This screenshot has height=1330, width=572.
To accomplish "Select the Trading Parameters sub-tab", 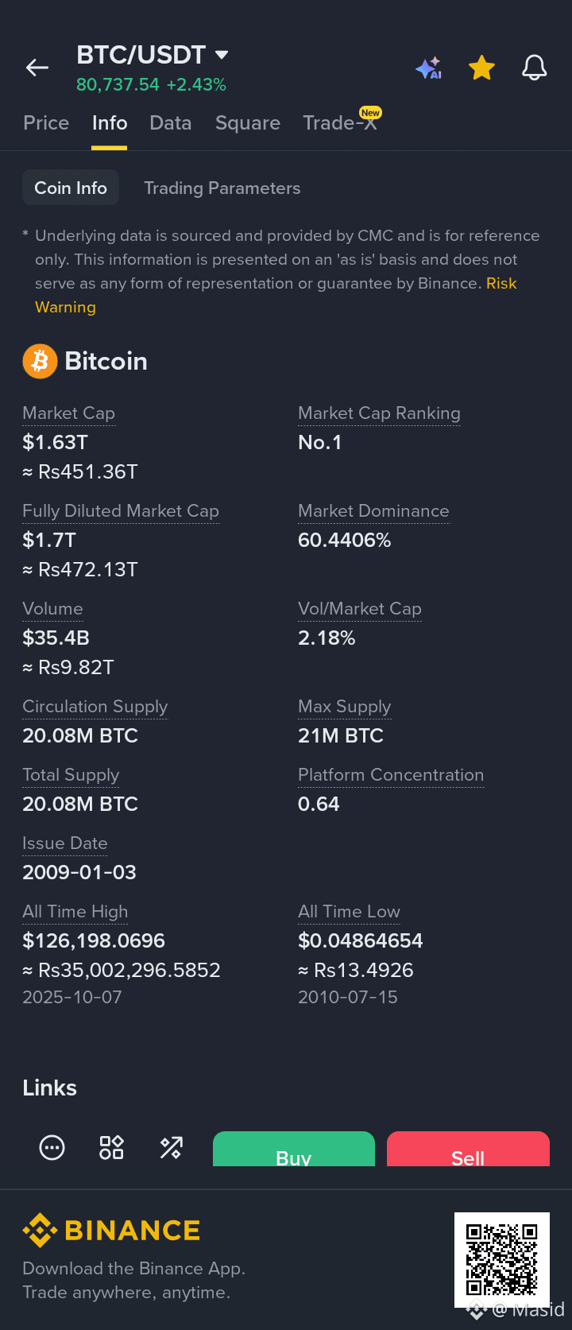I will pos(222,188).
